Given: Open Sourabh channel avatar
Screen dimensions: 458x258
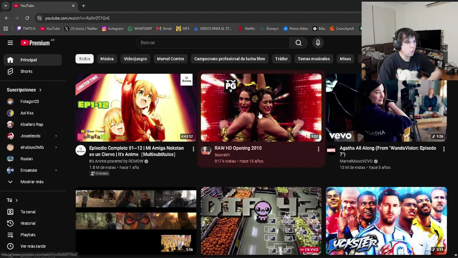Looking at the screenshot, I should pyautogui.click(x=206, y=150).
